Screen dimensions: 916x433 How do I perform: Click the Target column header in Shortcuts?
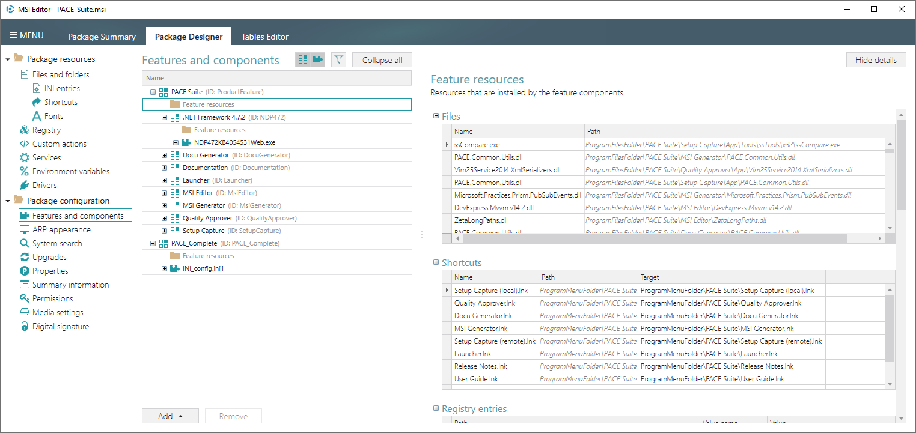coord(731,277)
